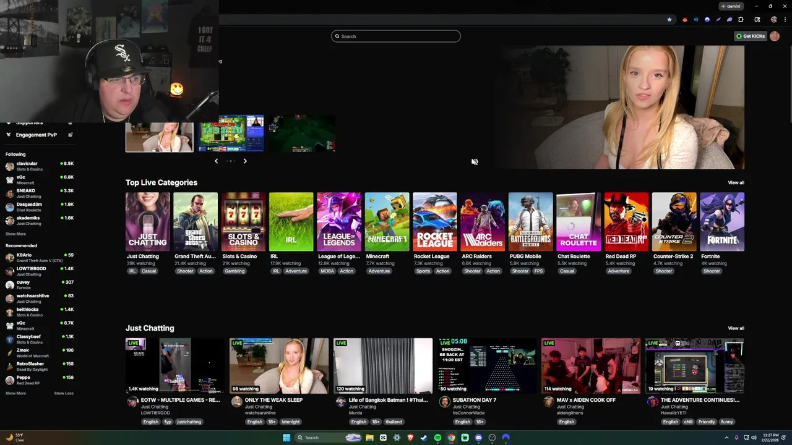Open Fortnite category card

(722, 222)
